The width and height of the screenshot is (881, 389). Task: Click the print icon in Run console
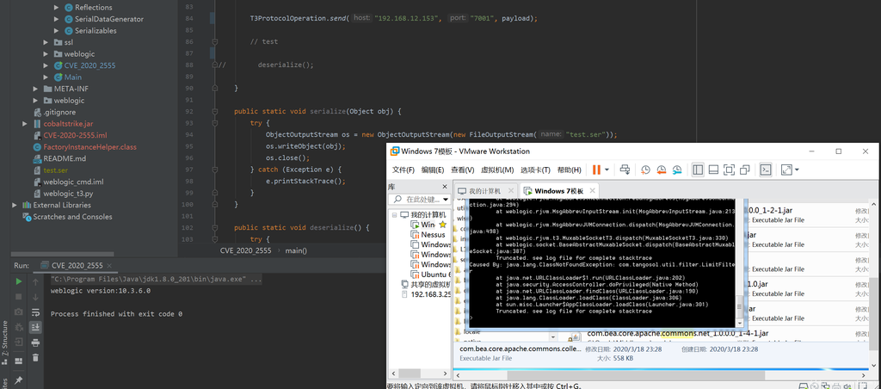tap(35, 342)
